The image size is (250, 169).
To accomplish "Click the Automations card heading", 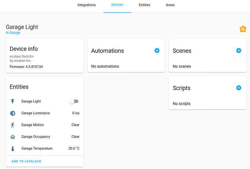I will (x=108, y=51).
